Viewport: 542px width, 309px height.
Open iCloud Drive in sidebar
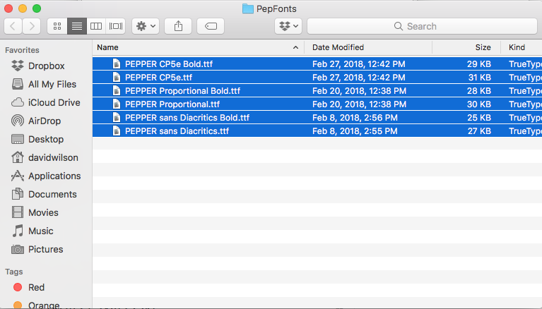pyautogui.click(x=46, y=102)
